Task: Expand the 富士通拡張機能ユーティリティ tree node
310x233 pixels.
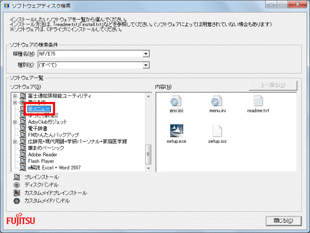Action: (x=15, y=96)
